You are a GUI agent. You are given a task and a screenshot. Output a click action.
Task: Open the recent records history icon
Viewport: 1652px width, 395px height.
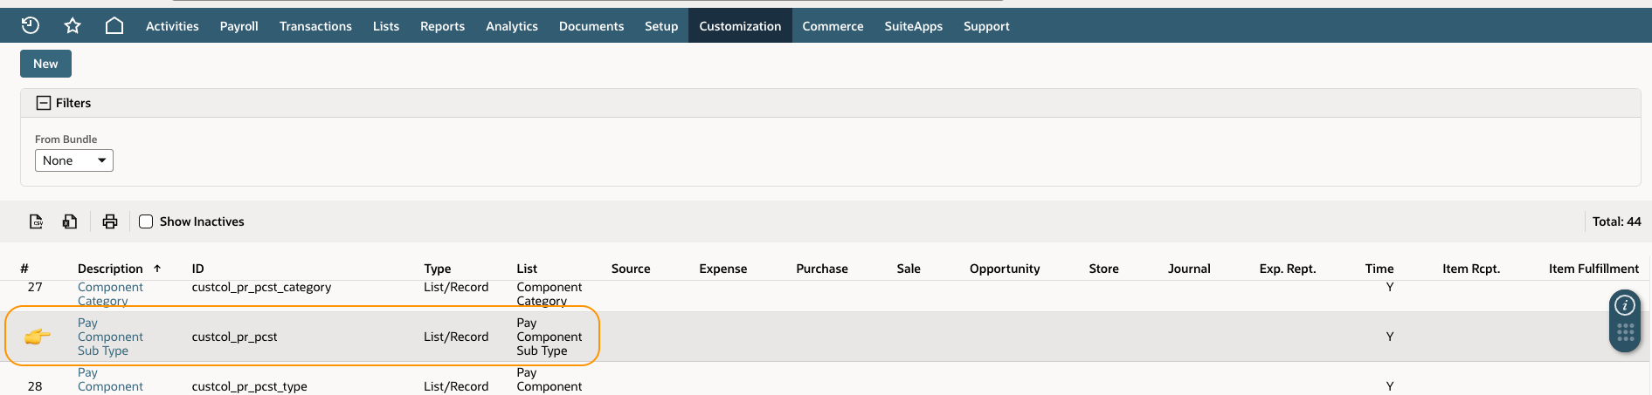[31, 25]
